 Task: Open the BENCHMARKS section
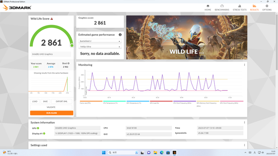[222, 8]
